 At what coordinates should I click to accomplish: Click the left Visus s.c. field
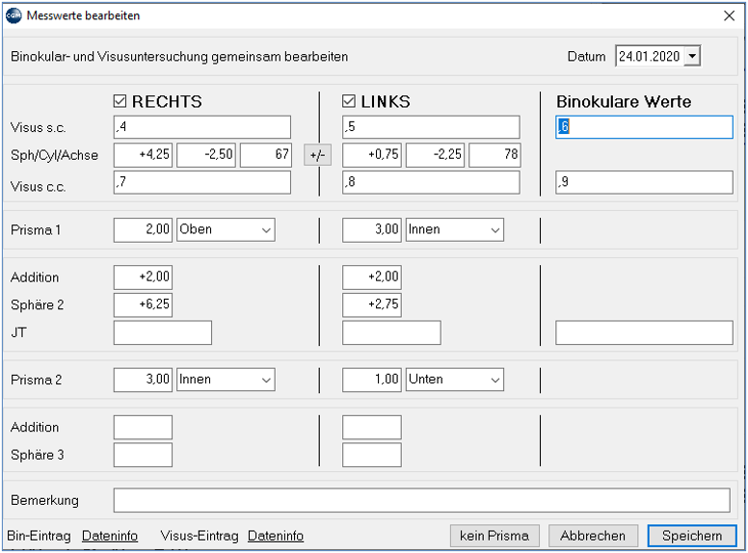tap(431, 127)
